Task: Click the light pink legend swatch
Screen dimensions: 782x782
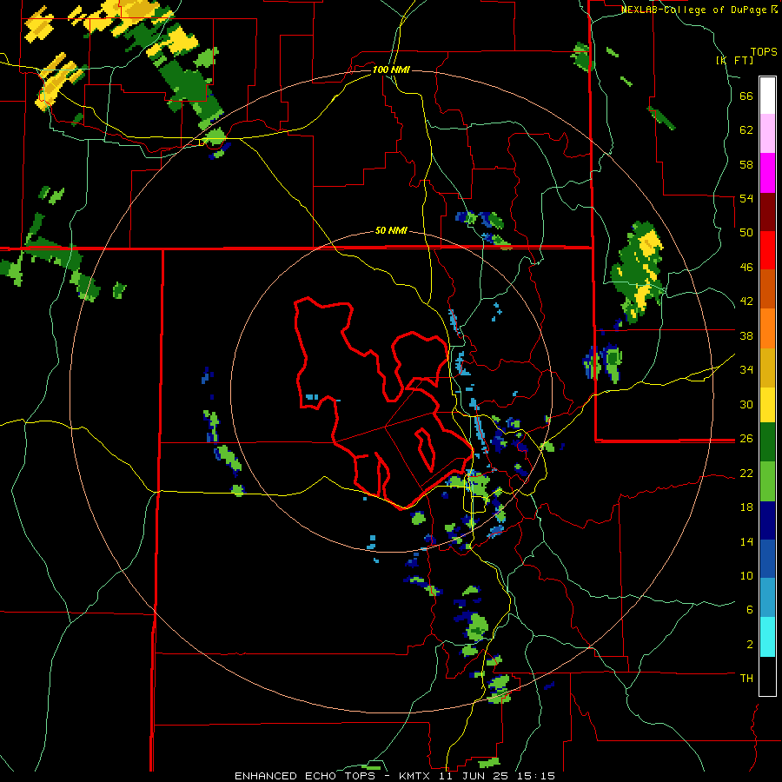Action: coord(767,134)
